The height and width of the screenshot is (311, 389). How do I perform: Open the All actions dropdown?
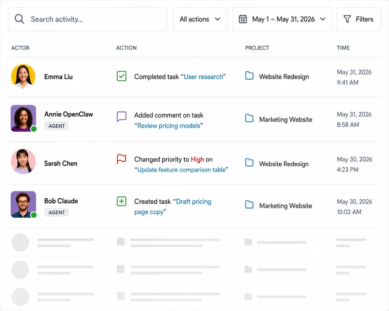(x=200, y=19)
